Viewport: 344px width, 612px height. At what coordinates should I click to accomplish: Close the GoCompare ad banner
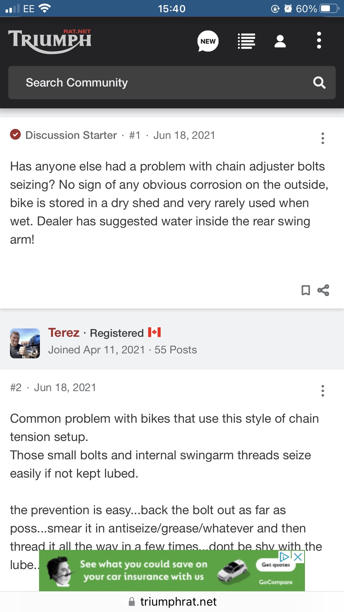(298, 557)
